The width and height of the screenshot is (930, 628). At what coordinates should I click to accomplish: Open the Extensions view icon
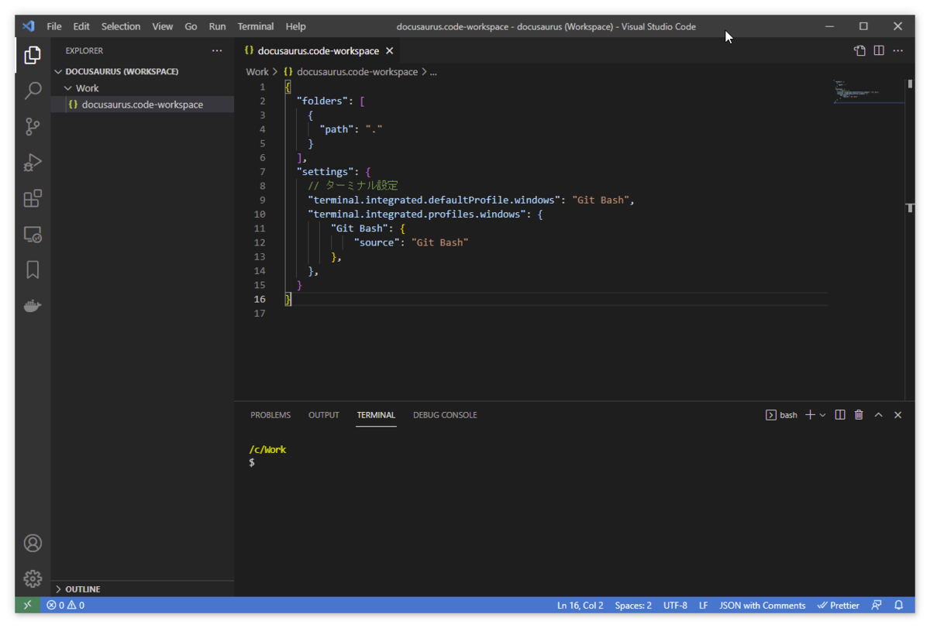coord(33,198)
